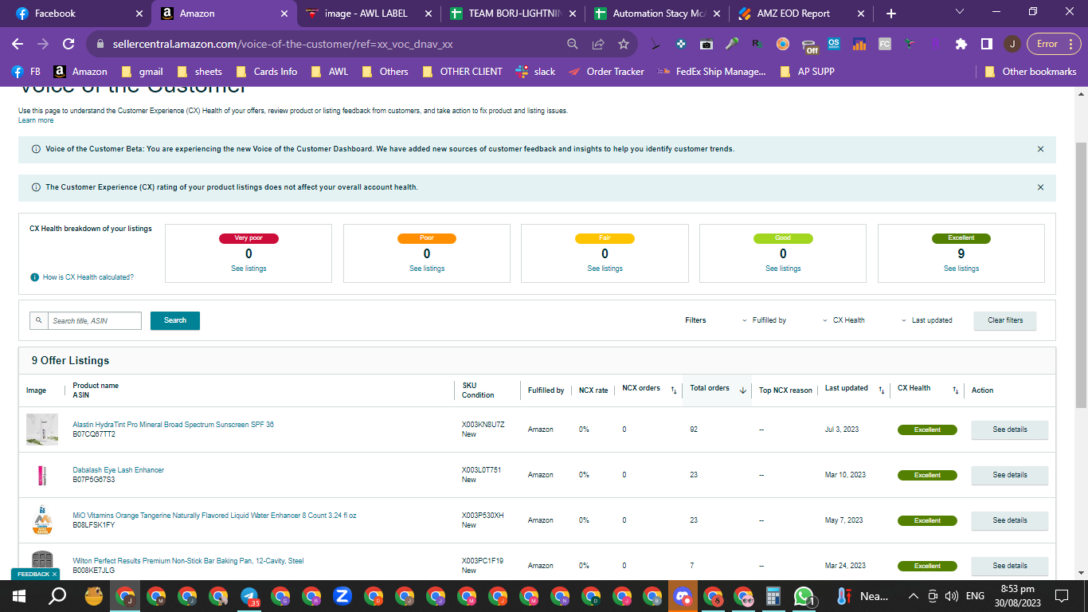Sort table by NCX orders
Viewport: 1088px width, 612px height.
[674, 390]
